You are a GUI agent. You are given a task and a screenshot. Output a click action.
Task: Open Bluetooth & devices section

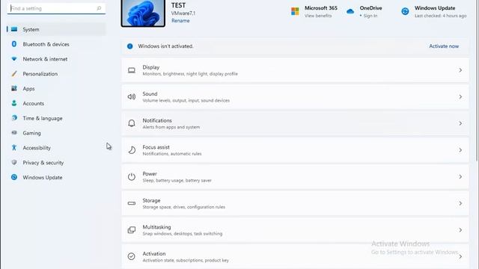[x=56, y=44]
